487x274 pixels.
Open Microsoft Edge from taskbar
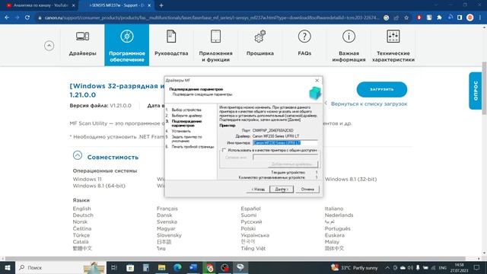click(177, 267)
